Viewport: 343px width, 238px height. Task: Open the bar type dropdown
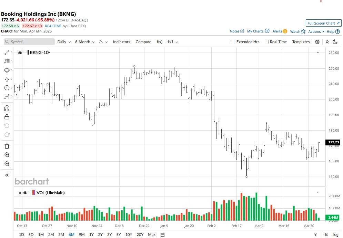click(x=103, y=42)
